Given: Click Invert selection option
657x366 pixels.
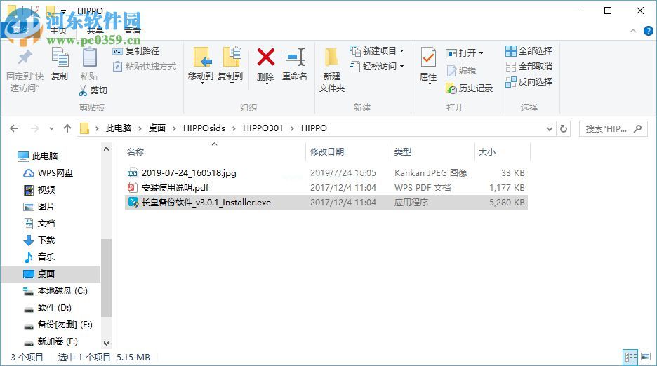Looking at the screenshot, I should click(529, 81).
